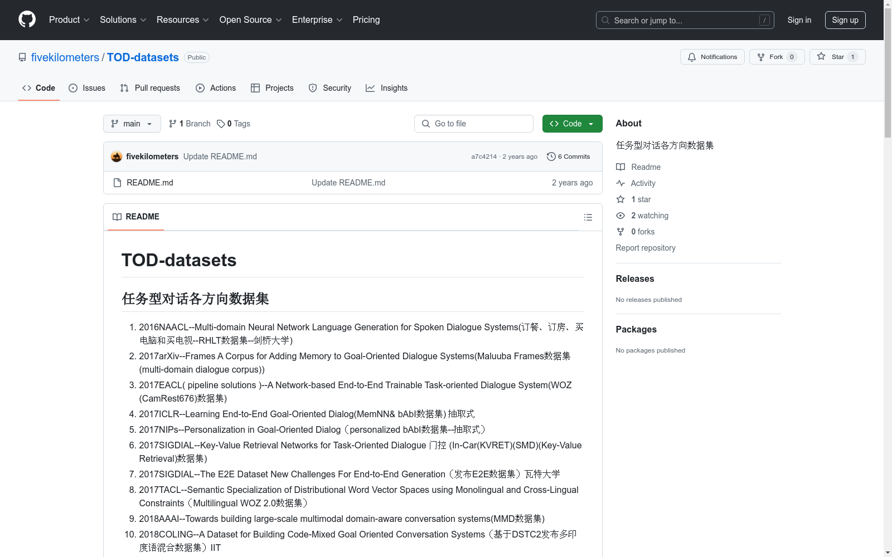
Task: Click the fivekilometers avatar image
Action: 117,157
